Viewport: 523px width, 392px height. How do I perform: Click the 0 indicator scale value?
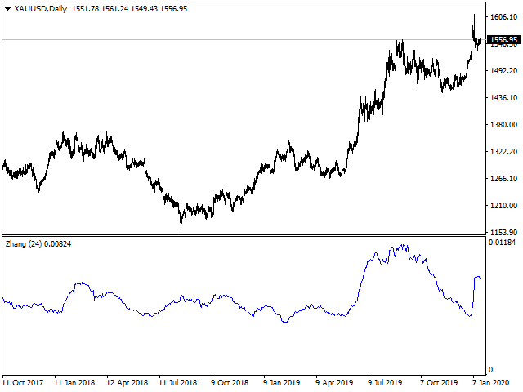[x=490, y=370]
